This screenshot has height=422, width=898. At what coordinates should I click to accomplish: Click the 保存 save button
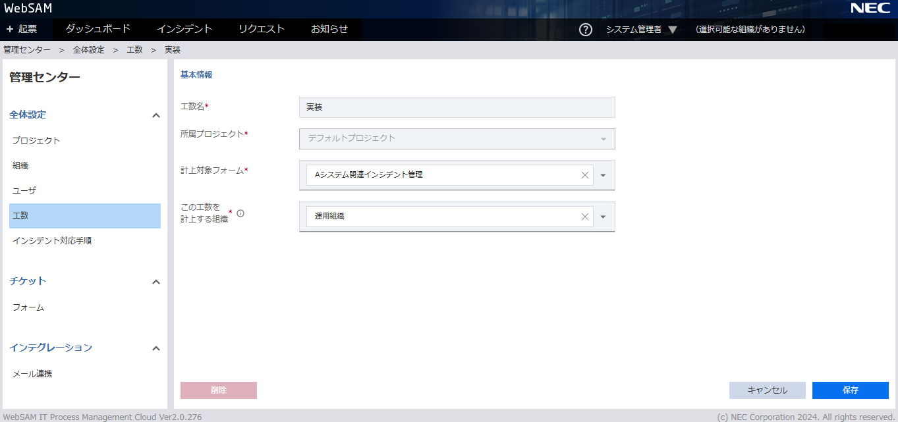coord(850,390)
